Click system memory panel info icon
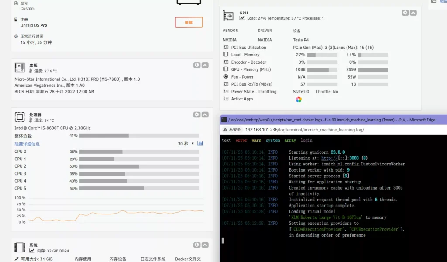 (x=197, y=245)
